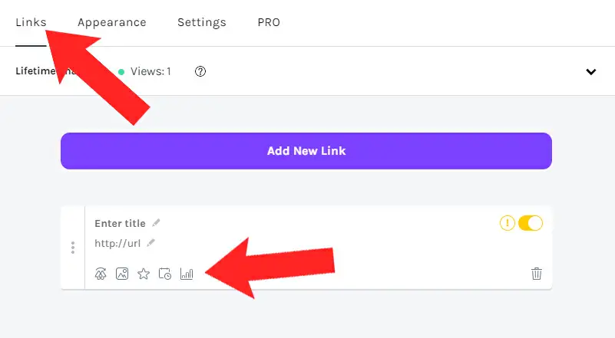Click pencil icon next to http://url
This screenshot has width=615, height=338.
click(x=151, y=243)
